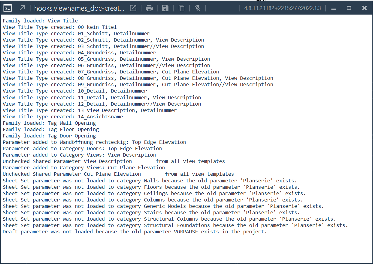Screen dimensions: 373x264
Task: Click 'Category Views: View Description' line
Action: pos(79,155)
